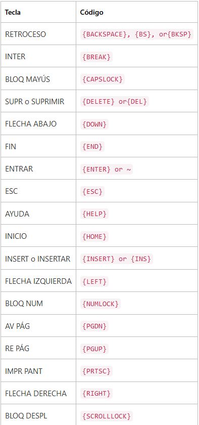Click the FLECHA IZQUIERDA row label
Image resolution: width=199 pixels, height=425 pixels.
38,281
